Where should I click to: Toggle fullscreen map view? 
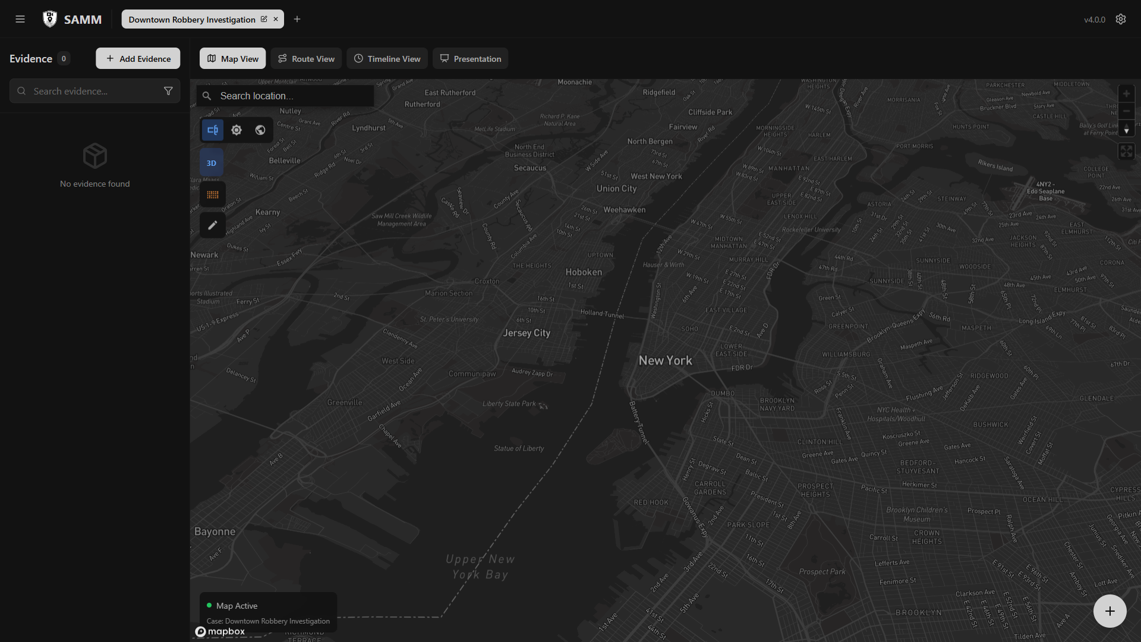pyautogui.click(x=1126, y=151)
